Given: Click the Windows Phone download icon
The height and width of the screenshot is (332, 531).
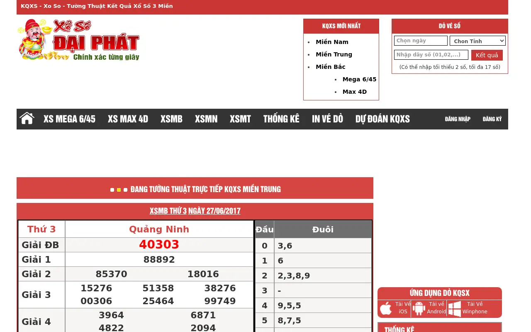Looking at the screenshot, I should tap(455, 308).
